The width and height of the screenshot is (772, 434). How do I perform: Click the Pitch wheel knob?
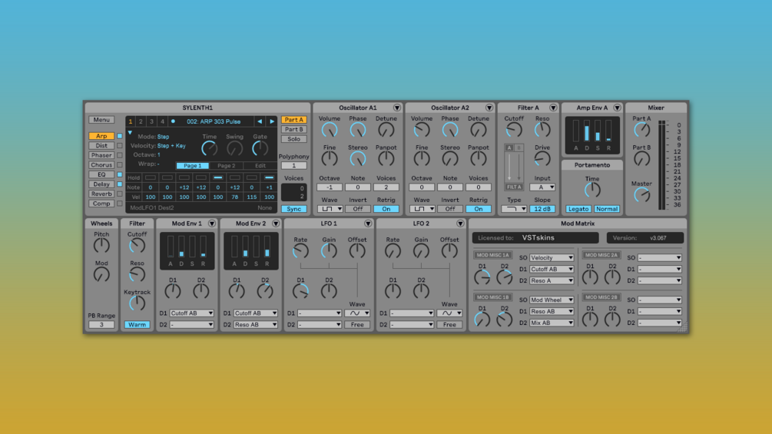tap(101, 246)
